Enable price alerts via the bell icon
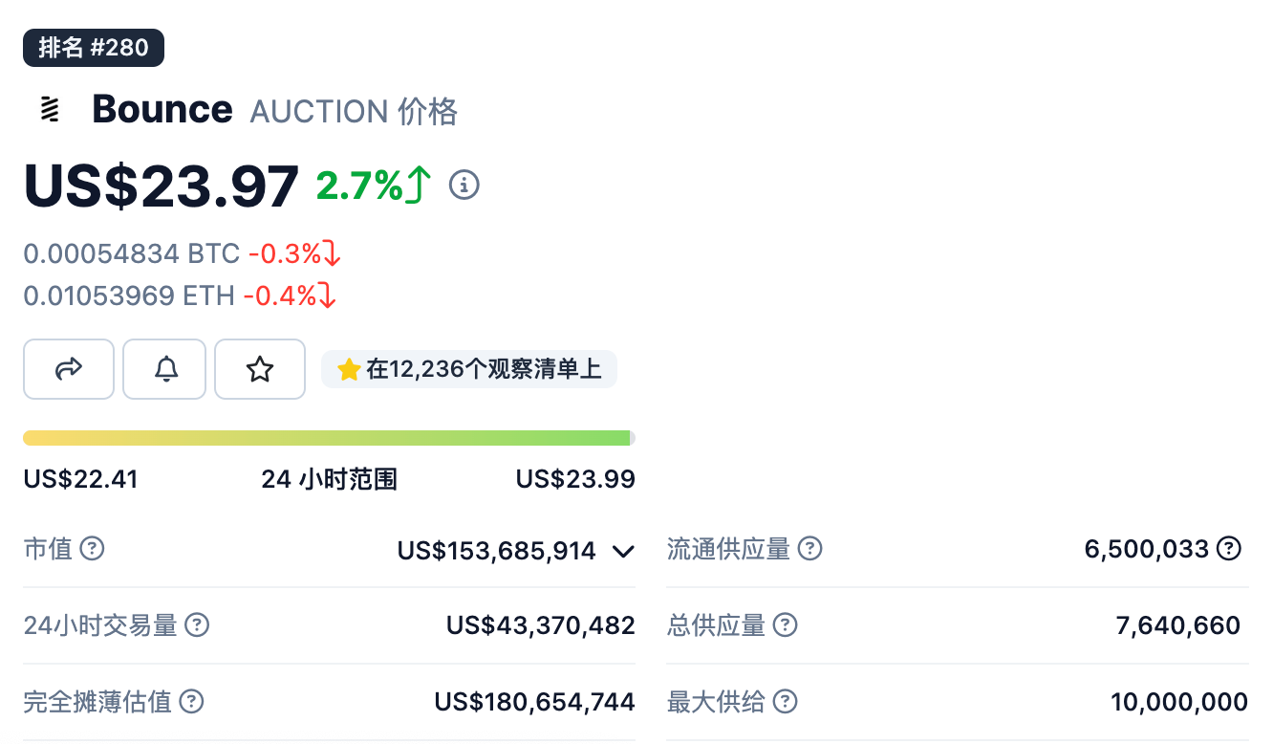 (x=163, y=369)
